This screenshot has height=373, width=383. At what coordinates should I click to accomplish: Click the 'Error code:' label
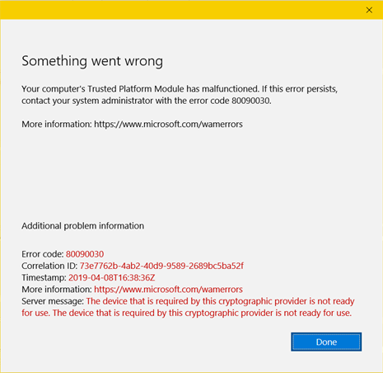coord(43,254)
